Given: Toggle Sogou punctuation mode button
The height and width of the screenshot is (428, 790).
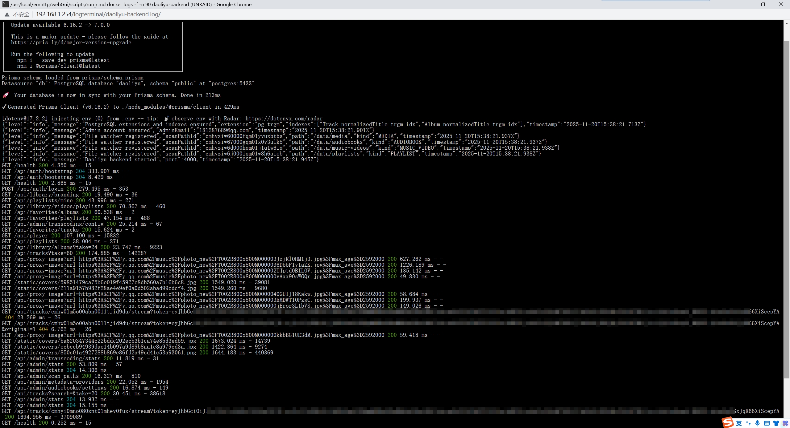Looking at the screenshot, I should click(x=748, y=423).
